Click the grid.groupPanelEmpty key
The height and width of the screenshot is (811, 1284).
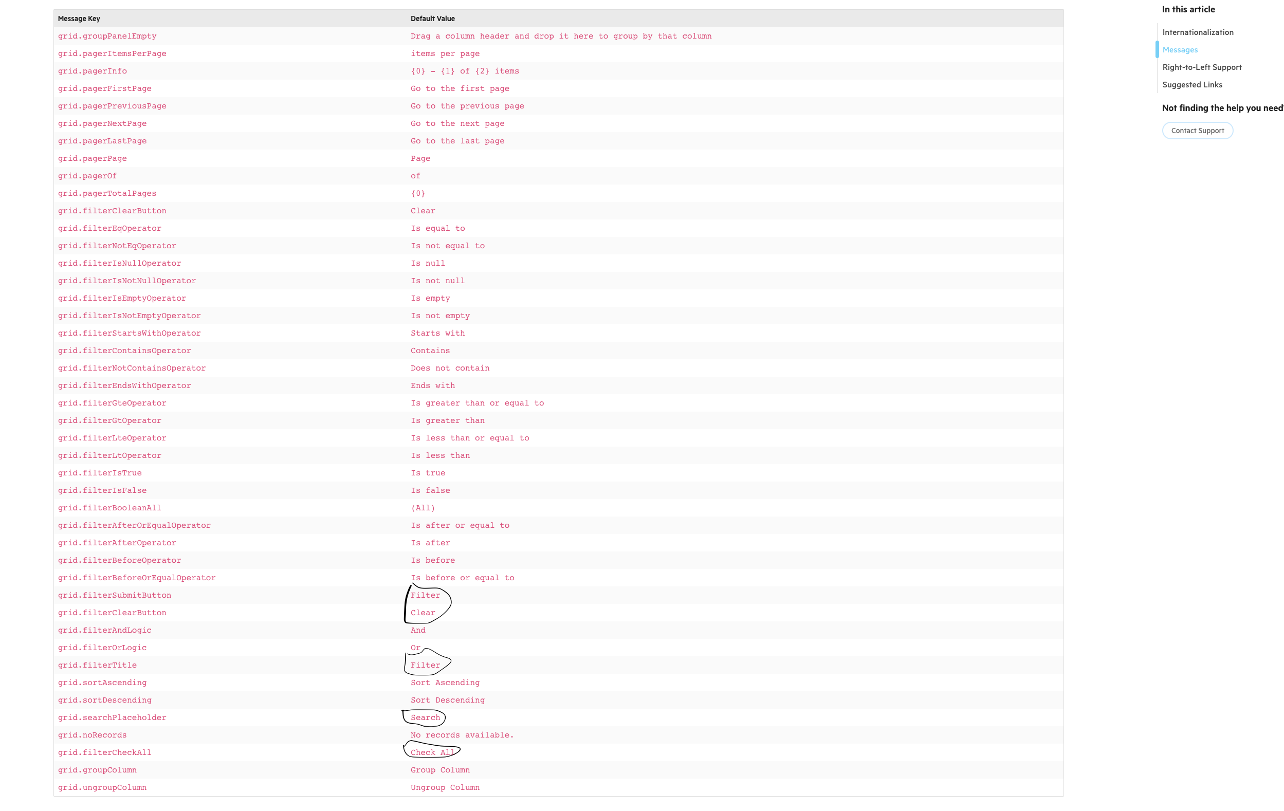tap(107, 36)
